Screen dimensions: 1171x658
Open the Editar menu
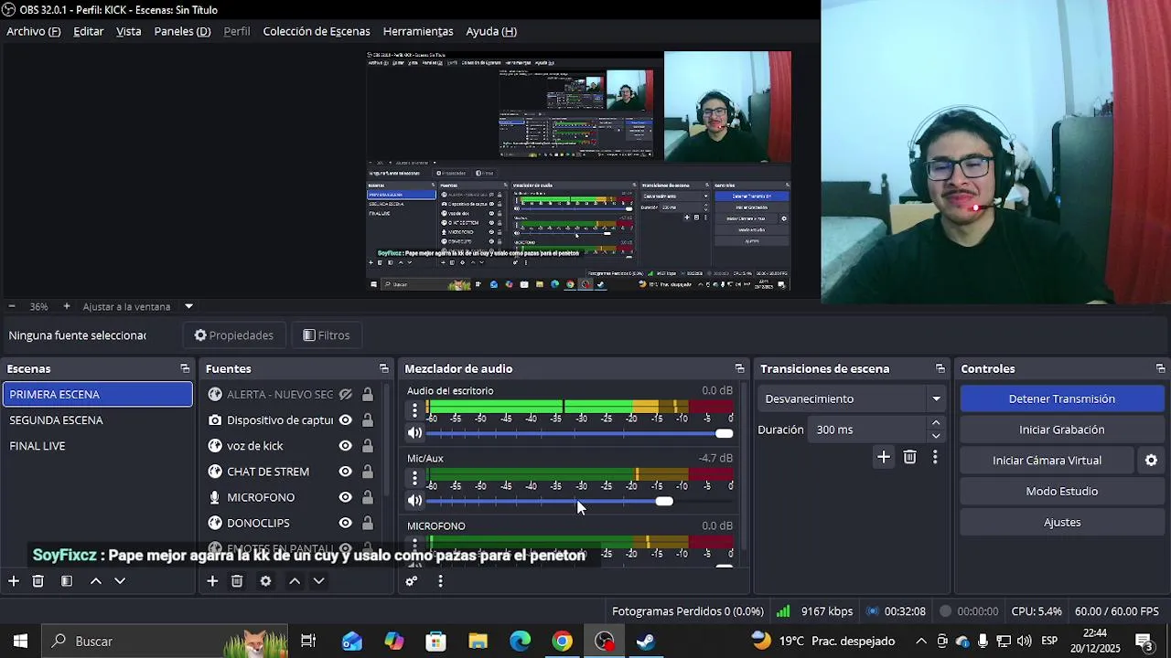click(89, 31)
